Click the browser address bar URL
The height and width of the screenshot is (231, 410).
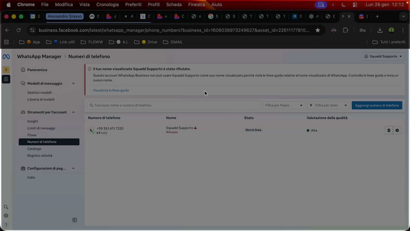[174, 30]
